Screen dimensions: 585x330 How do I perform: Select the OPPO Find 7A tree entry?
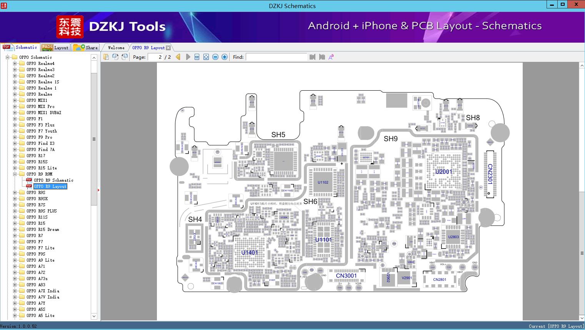click(40, 149)
